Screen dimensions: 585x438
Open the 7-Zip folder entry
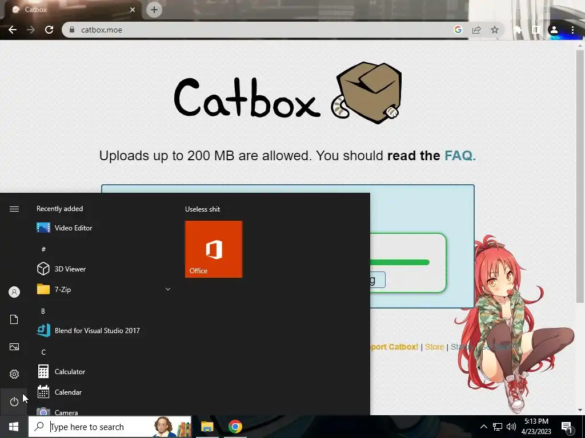tap(104, 289)
